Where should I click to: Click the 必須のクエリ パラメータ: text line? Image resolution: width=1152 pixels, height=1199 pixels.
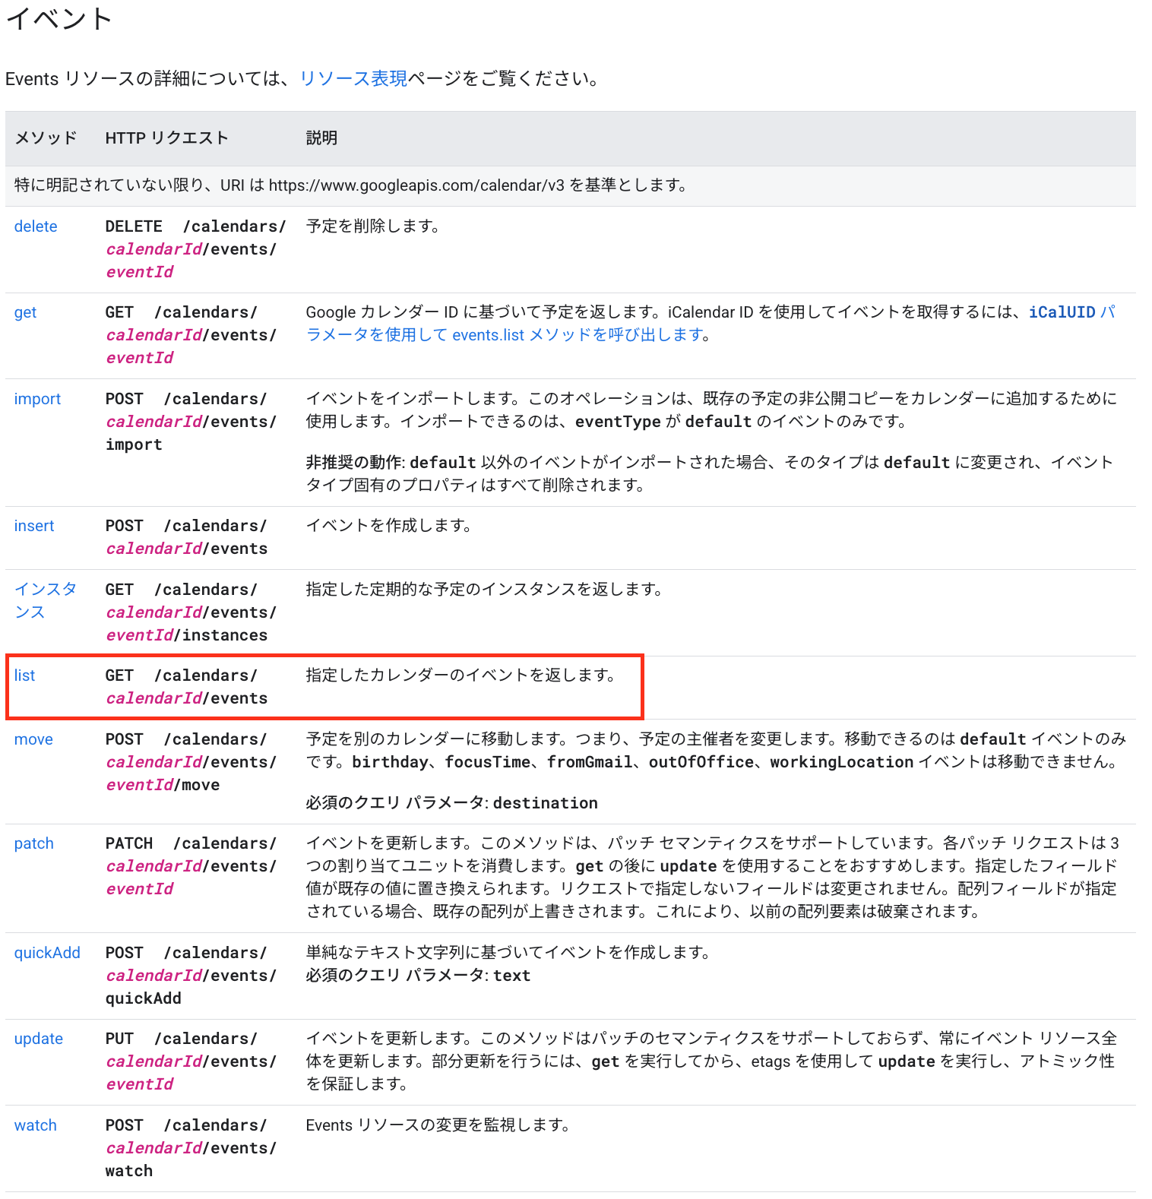418,976
